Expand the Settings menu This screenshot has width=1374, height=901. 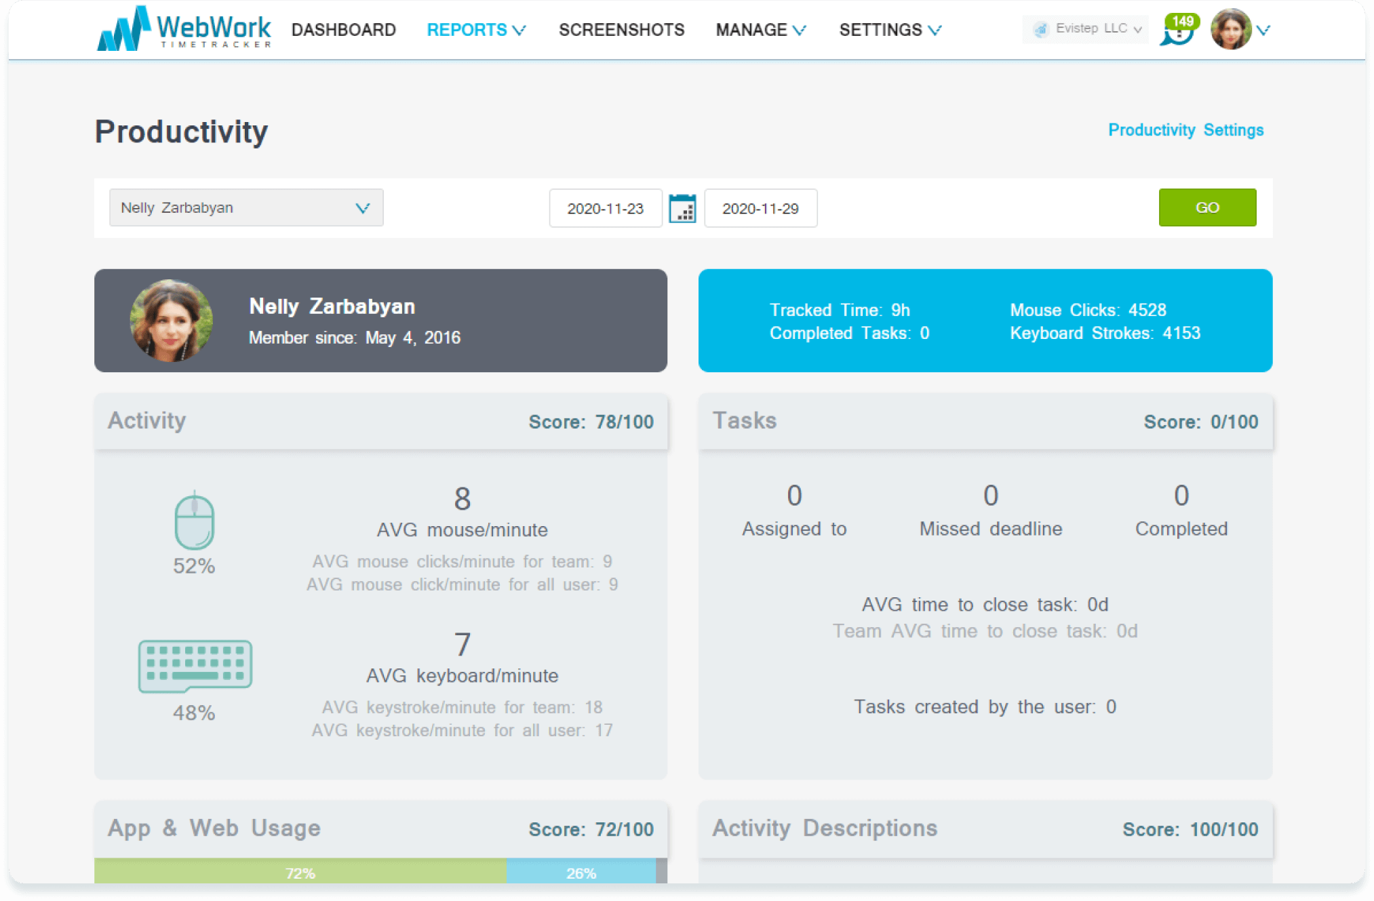click(890, 30)
